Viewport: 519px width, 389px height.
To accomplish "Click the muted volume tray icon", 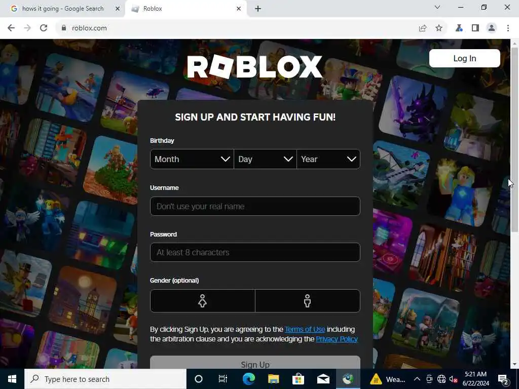I will point(454,379).
